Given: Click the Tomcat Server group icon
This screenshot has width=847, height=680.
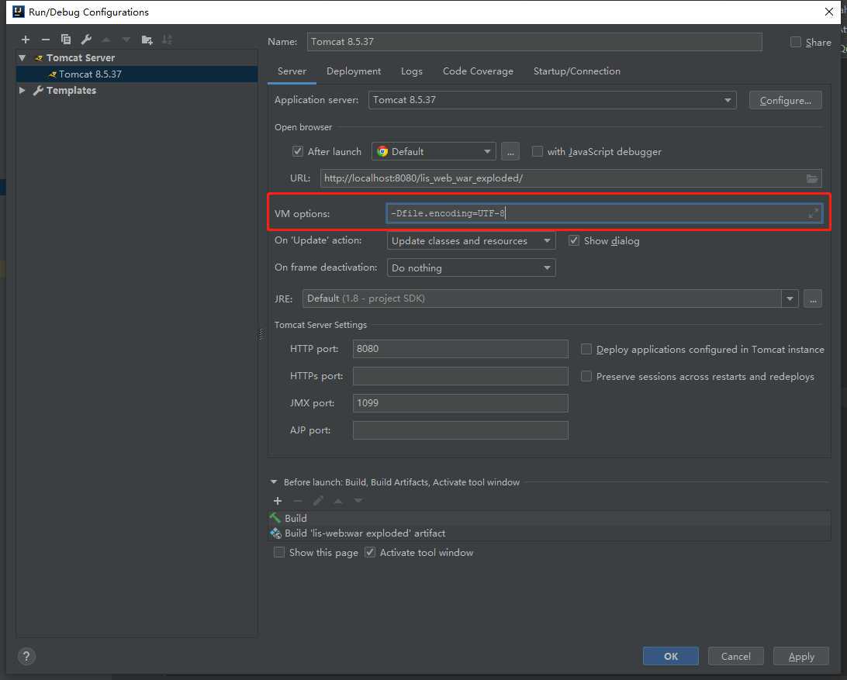Looking at the screenshot, I should pos(38,58).
